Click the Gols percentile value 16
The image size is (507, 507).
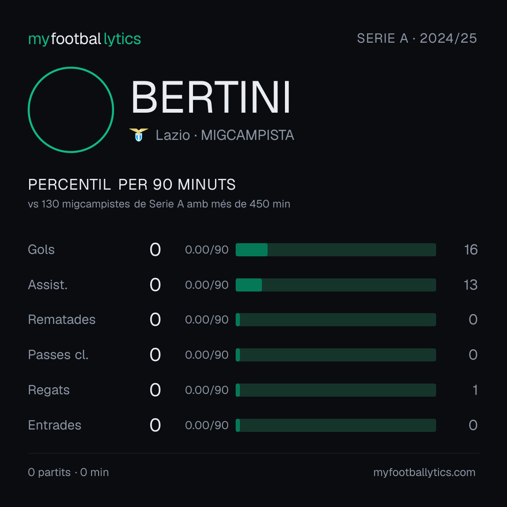(471, 250)
